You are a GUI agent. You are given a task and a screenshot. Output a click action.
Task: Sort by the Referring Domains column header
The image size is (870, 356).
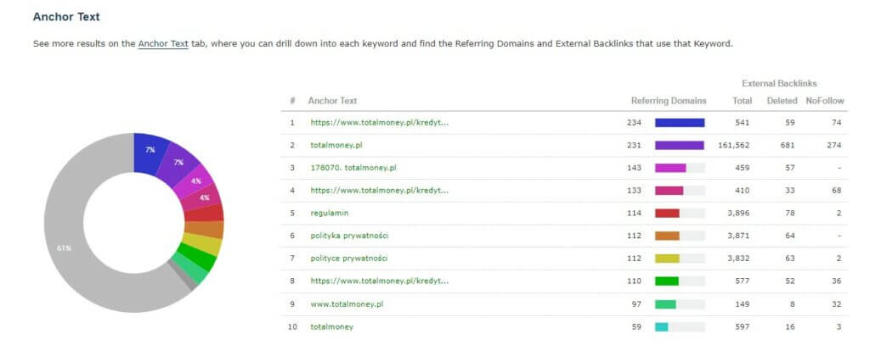coord(669,101)
